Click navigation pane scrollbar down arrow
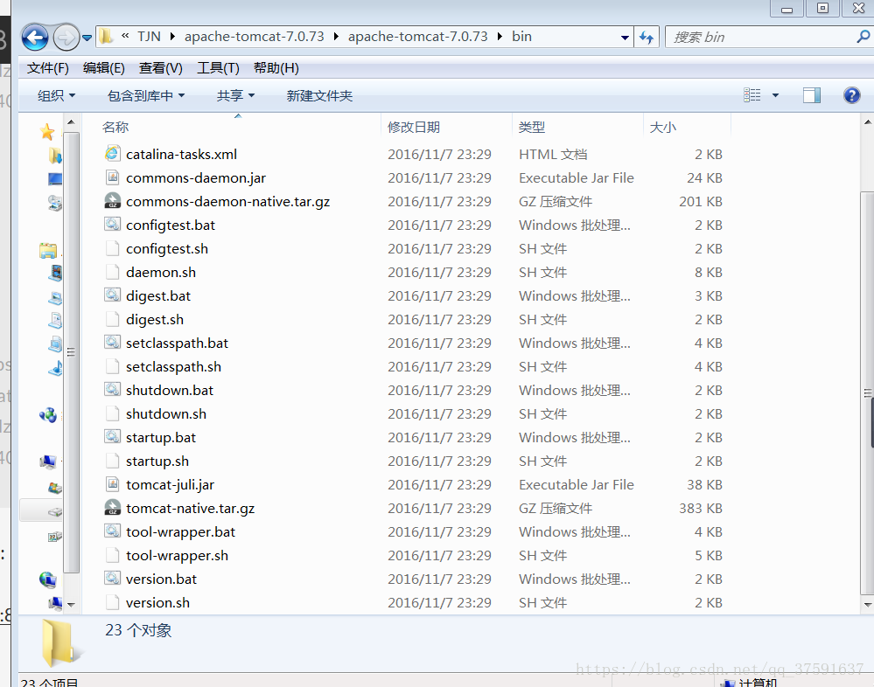 pos(71,604)
